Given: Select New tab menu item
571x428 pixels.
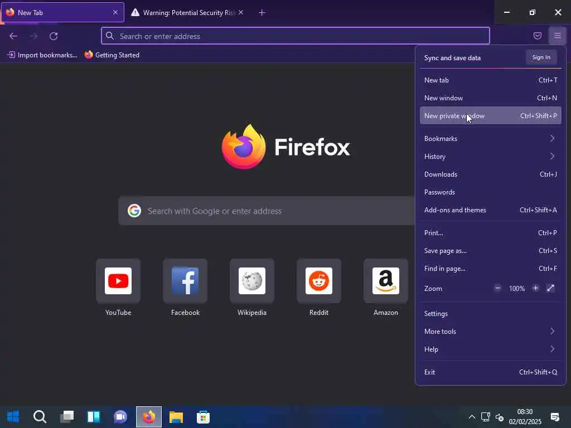Looking at the screenshot, I should click(490, 80).
